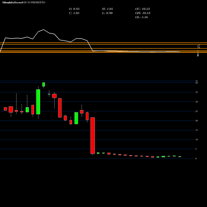Click the "H: 1.05" high value
Image resolution: width=207 pixels, height=207 pixels.
click(108, 9)
